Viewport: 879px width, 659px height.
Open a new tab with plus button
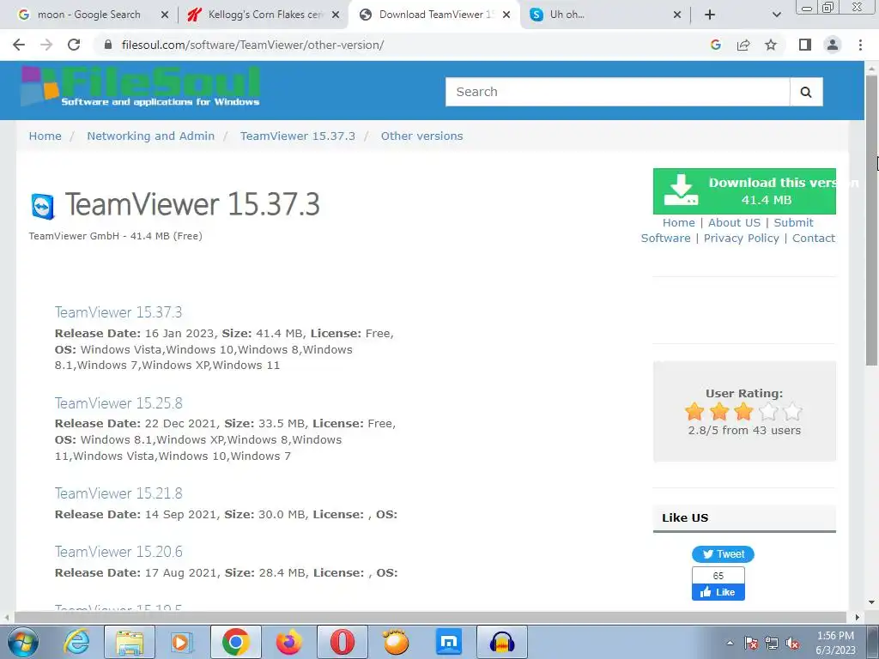point(710,15)
